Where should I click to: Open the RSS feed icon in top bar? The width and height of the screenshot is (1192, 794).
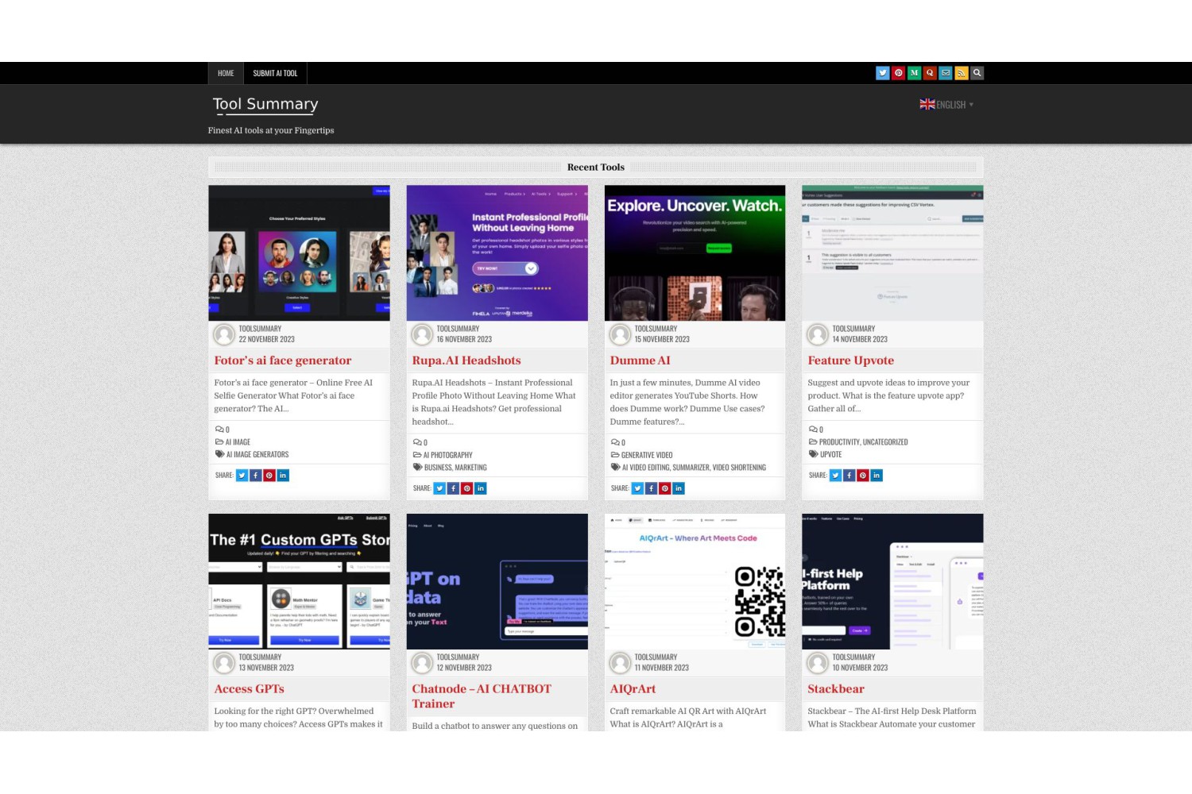[x=962, y=73]
